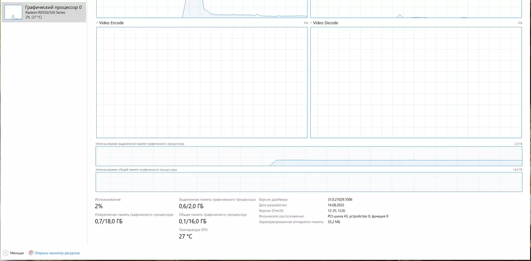Click the top graph showing the usage spike
Screen dimensions: 531x261
click(x=202, y=9)
